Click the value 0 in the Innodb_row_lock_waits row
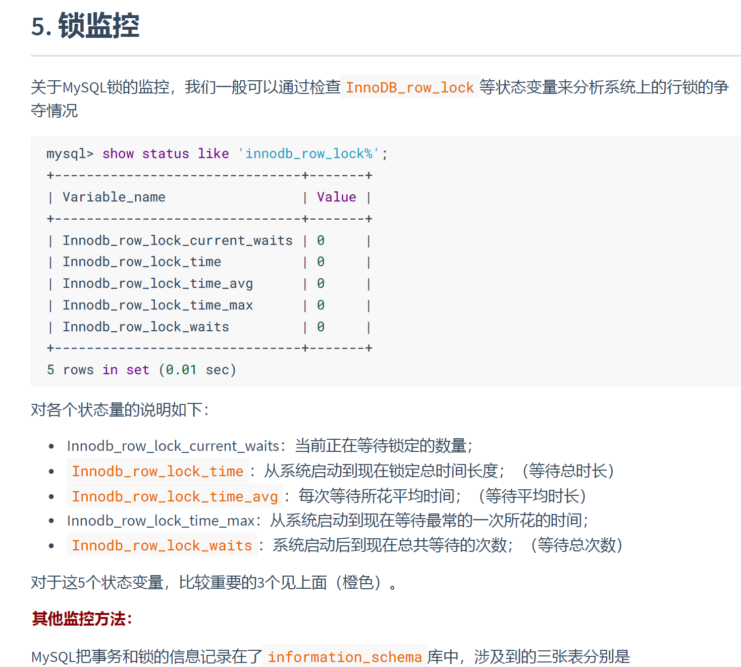741x667 pixels. pyautogui.click(x=321, y=327)
